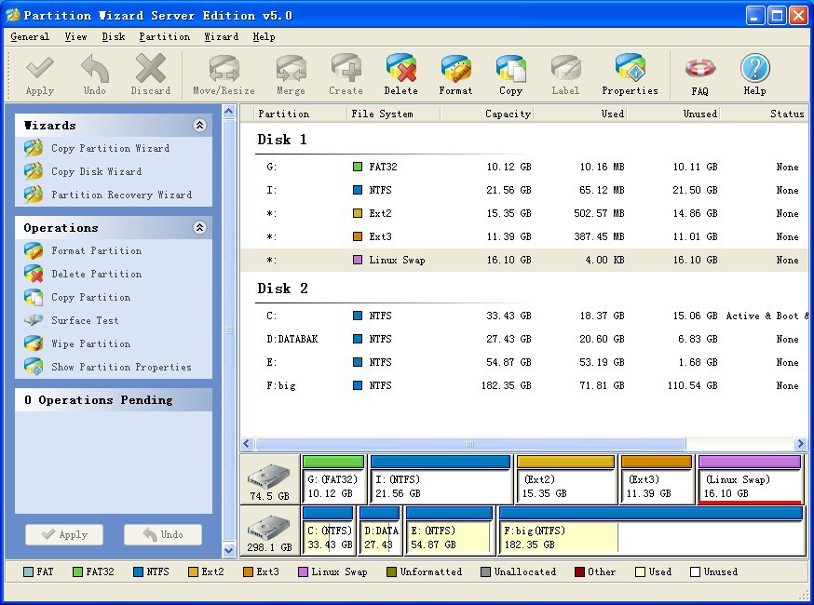Select the 298.1 GB disk icon
The image size is (814, 605).
coord(269,531)
